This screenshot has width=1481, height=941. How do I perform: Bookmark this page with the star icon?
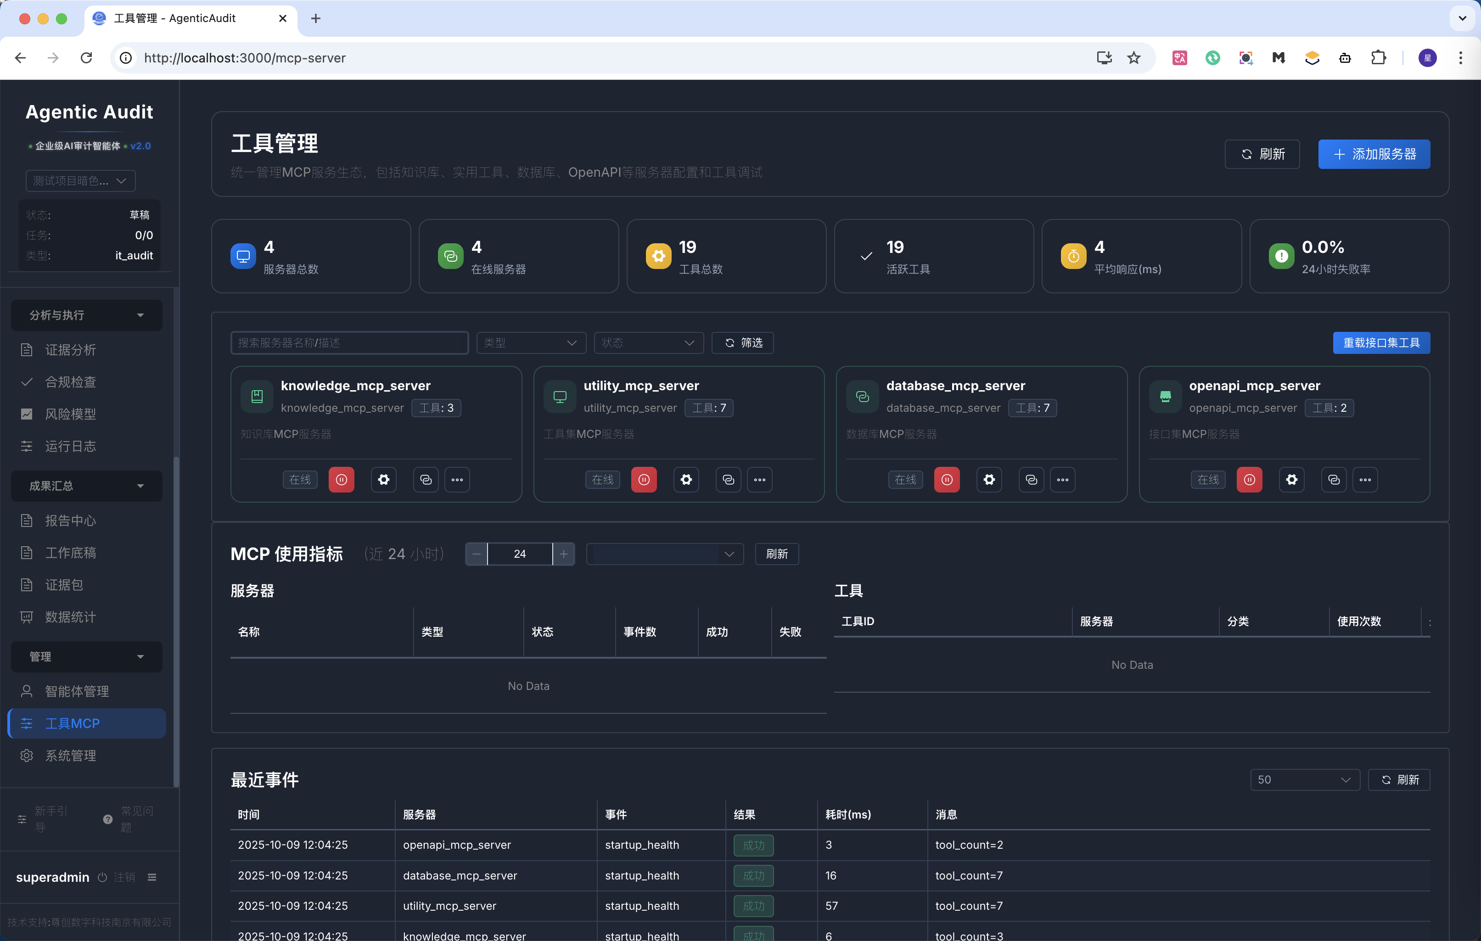tap(1133, 58)
